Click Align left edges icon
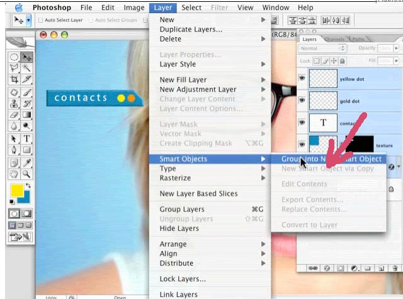Screen dimensions: 403x299 326,20
